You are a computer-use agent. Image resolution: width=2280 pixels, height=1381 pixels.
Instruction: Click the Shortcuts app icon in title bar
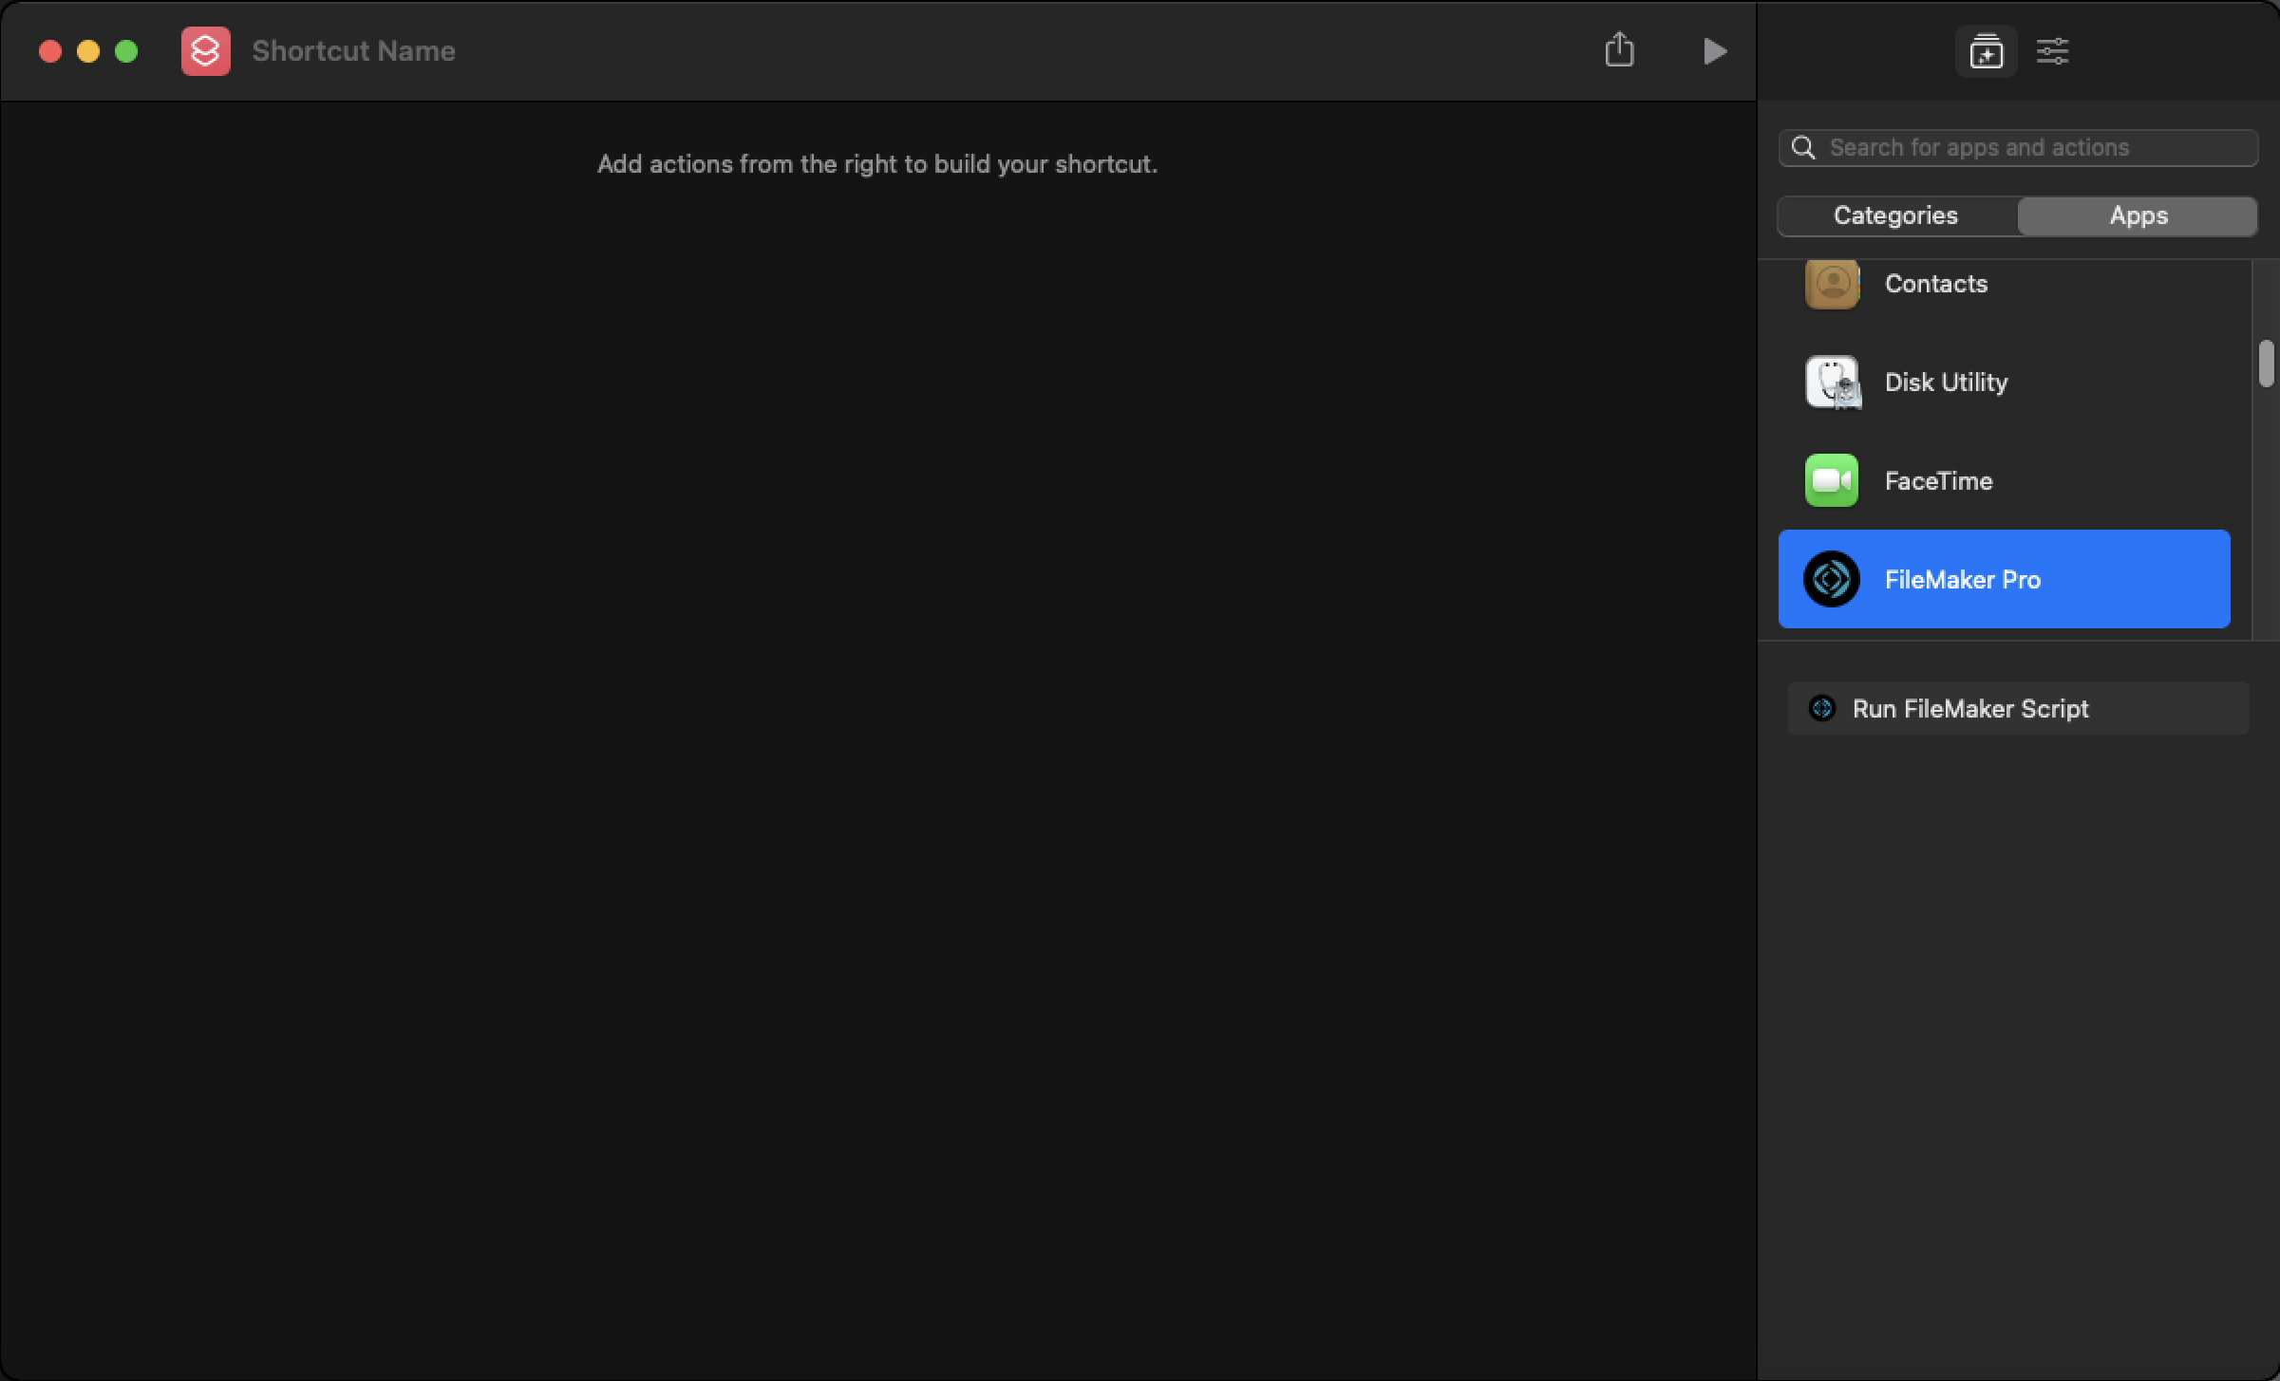(203, 50)
